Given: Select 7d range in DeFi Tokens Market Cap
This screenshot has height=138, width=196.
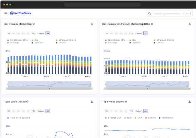Looking at the screenshot, I should click(8, 34).
